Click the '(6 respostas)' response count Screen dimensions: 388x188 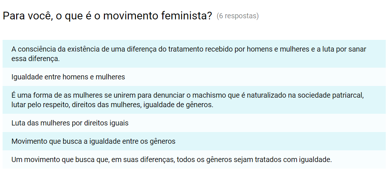click(237, 16)
